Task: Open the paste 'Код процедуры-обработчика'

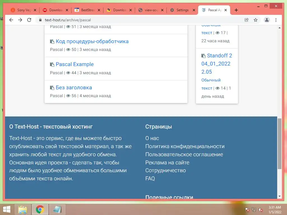Action: [92, 41]
